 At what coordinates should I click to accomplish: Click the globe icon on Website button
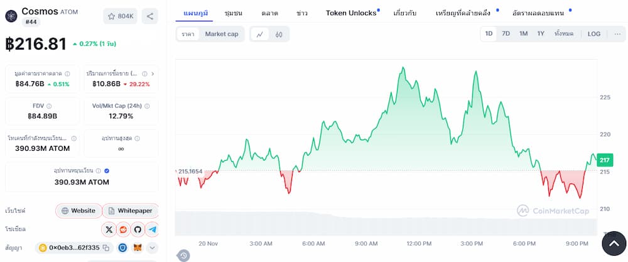[x=65, y=210]
